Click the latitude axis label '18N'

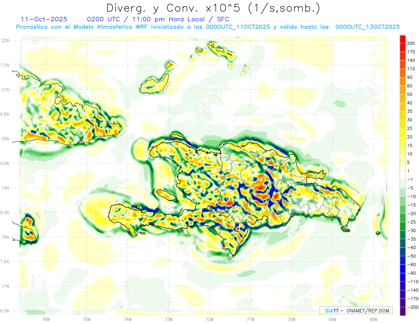pyautogui.click(x=5, y=237)
